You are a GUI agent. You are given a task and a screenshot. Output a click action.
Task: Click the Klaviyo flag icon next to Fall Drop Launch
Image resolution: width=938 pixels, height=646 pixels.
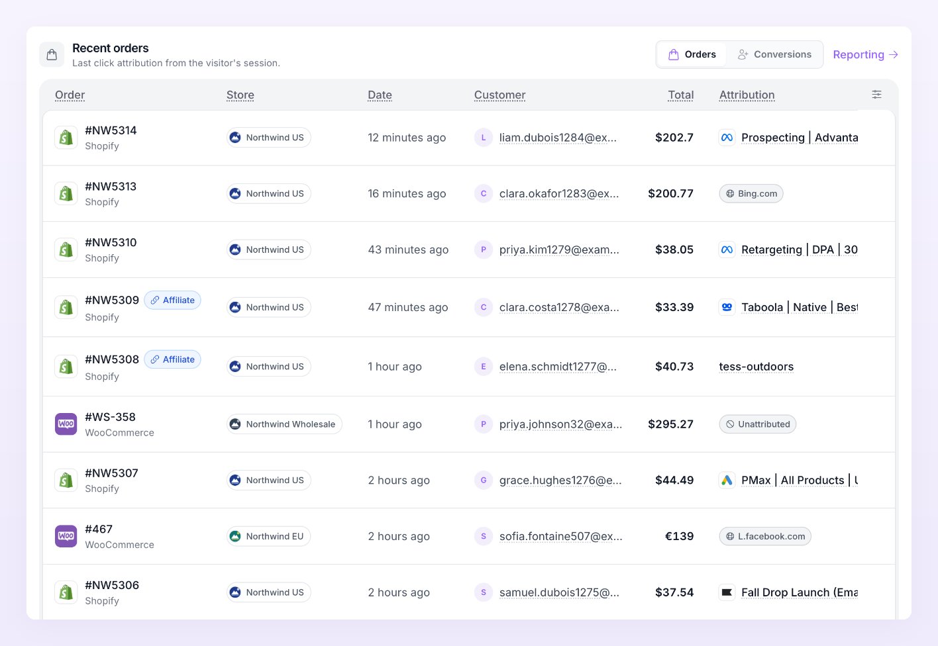click(727, 592)
